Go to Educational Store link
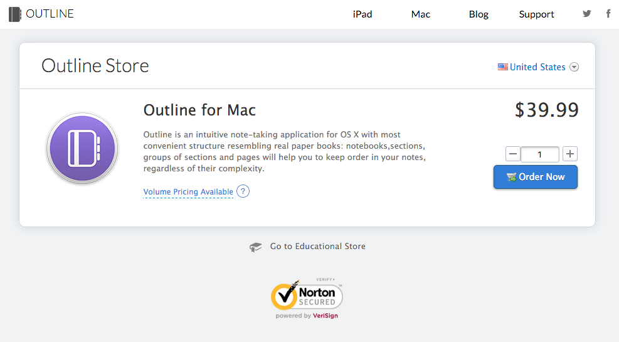The image size is (619, 342). click(318, 247)
